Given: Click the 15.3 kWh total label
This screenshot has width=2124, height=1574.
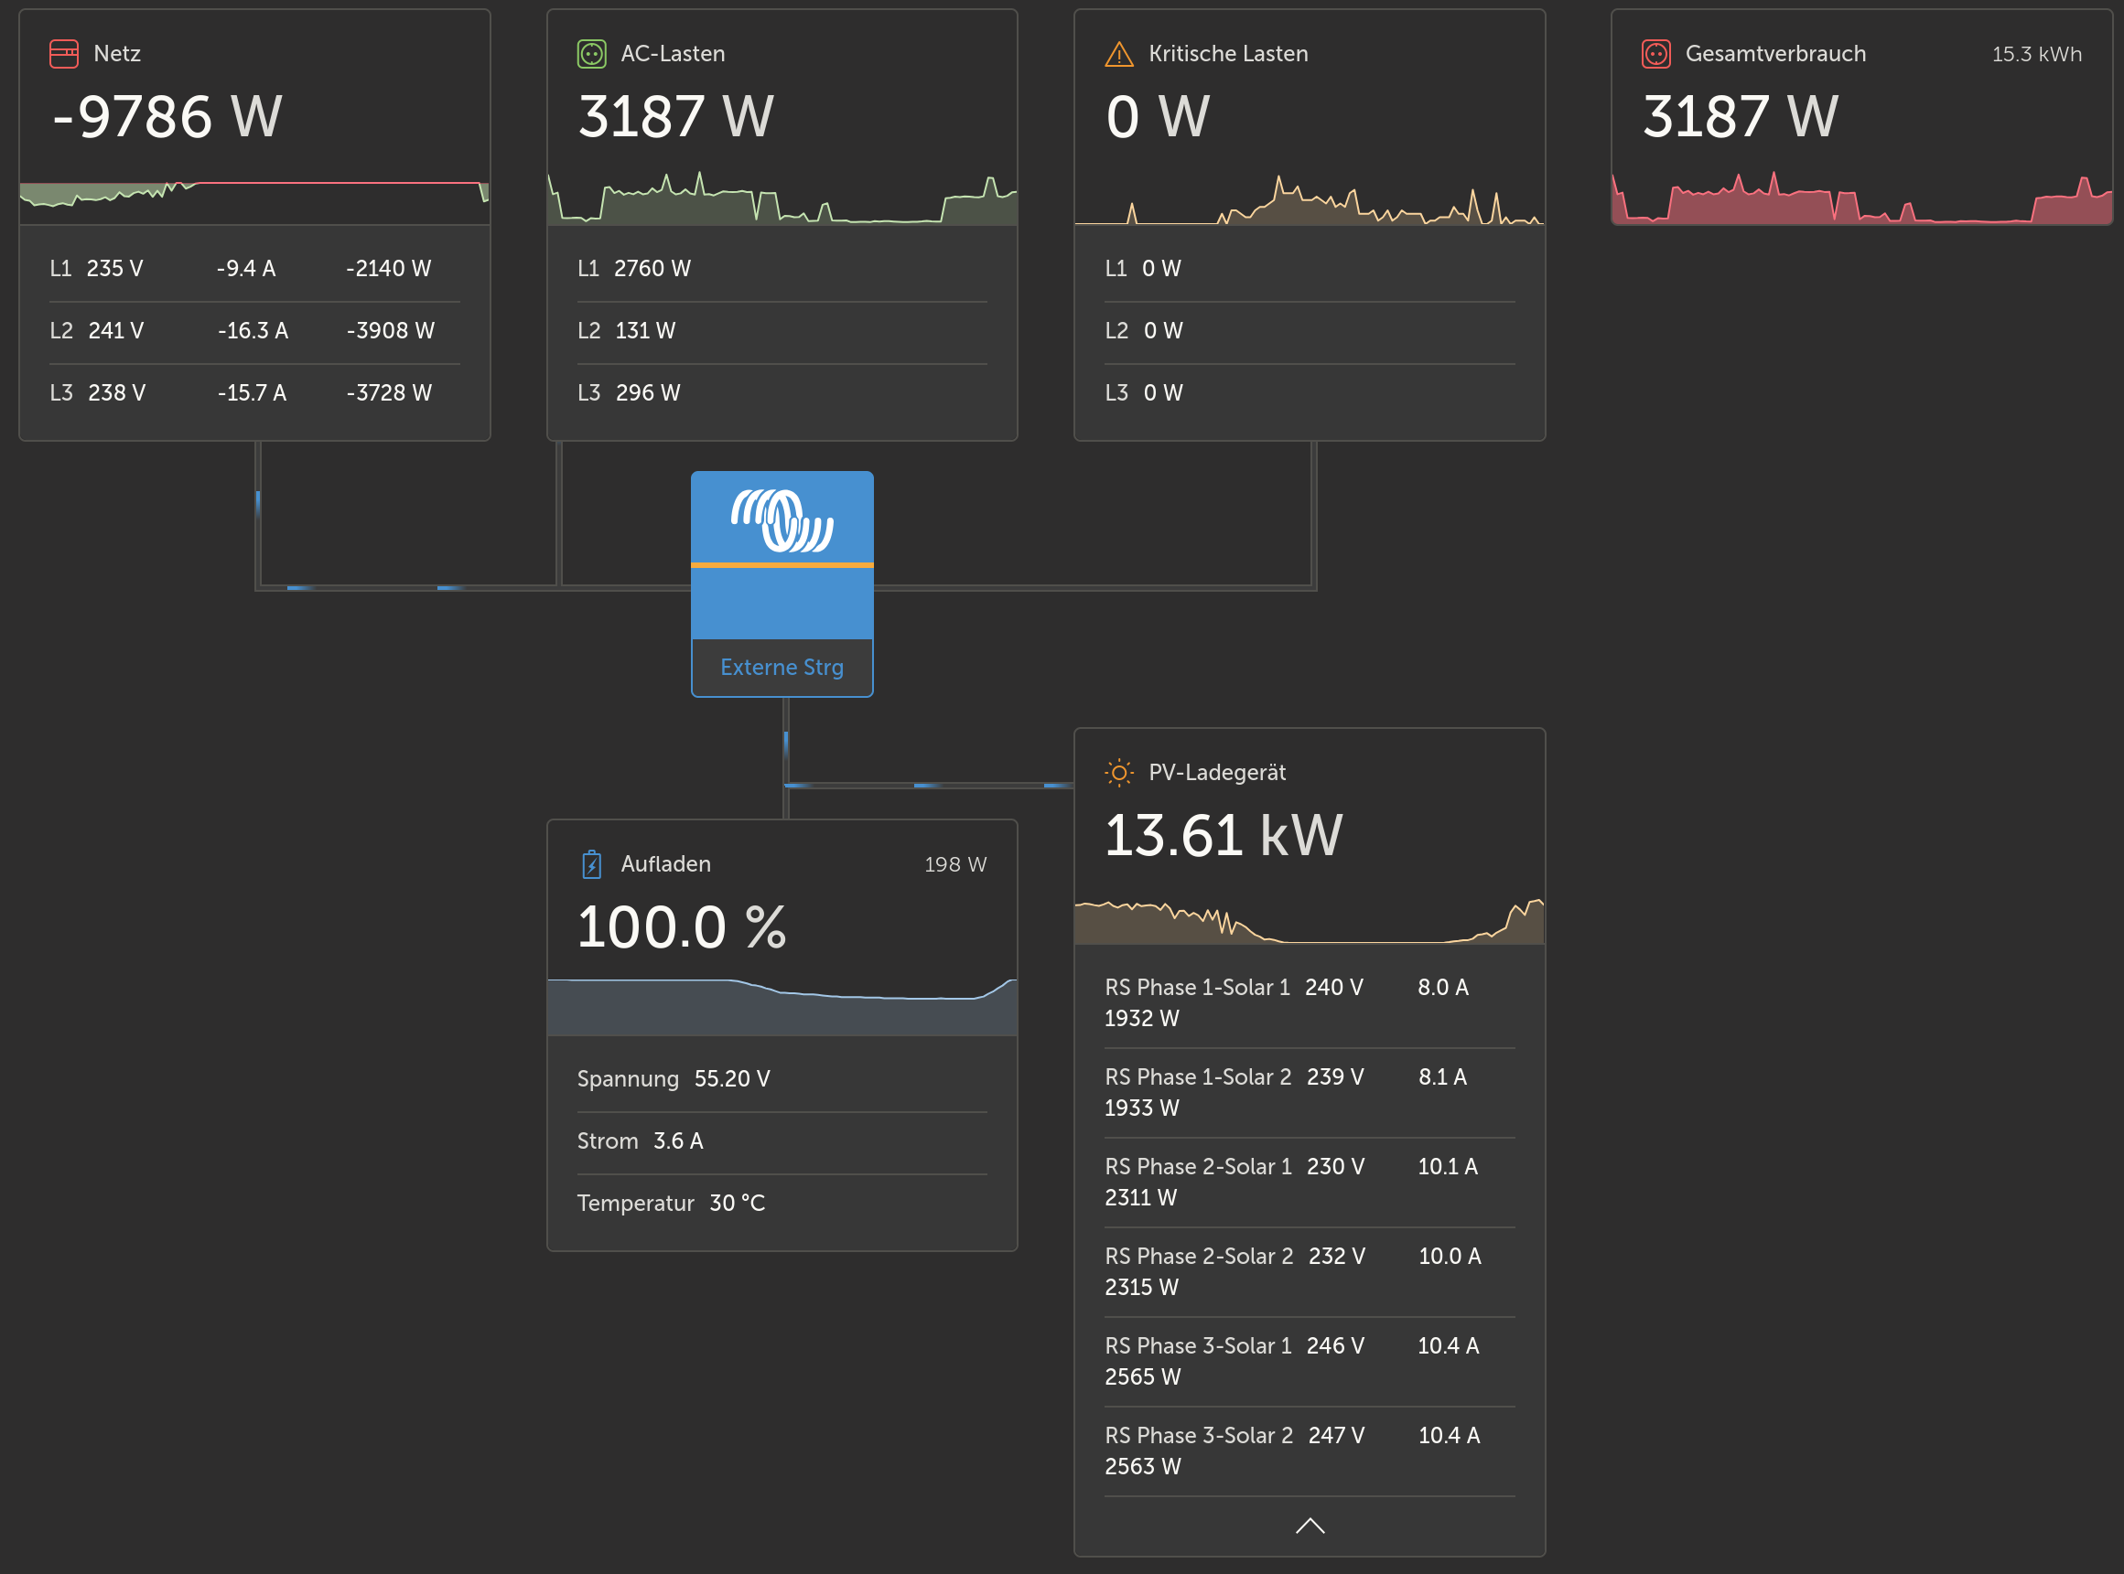Looking at the screenshot, I should (2036, 54).
